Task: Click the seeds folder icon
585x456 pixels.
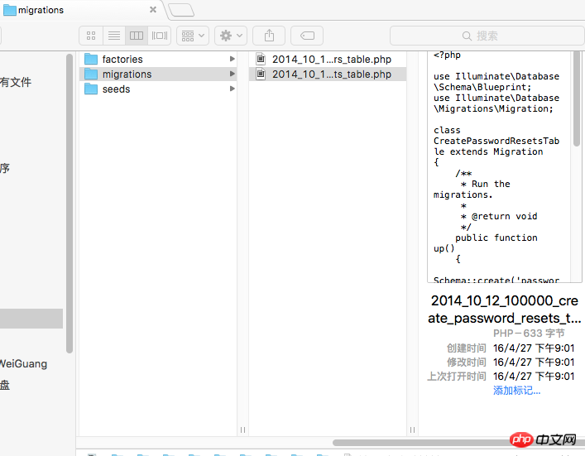Action: click(x=91, y=89)
